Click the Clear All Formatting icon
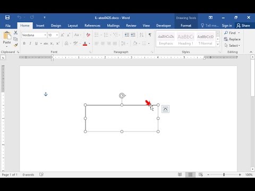Image resolution: width=255 pixels, height=191 pixels. point(88,35)
